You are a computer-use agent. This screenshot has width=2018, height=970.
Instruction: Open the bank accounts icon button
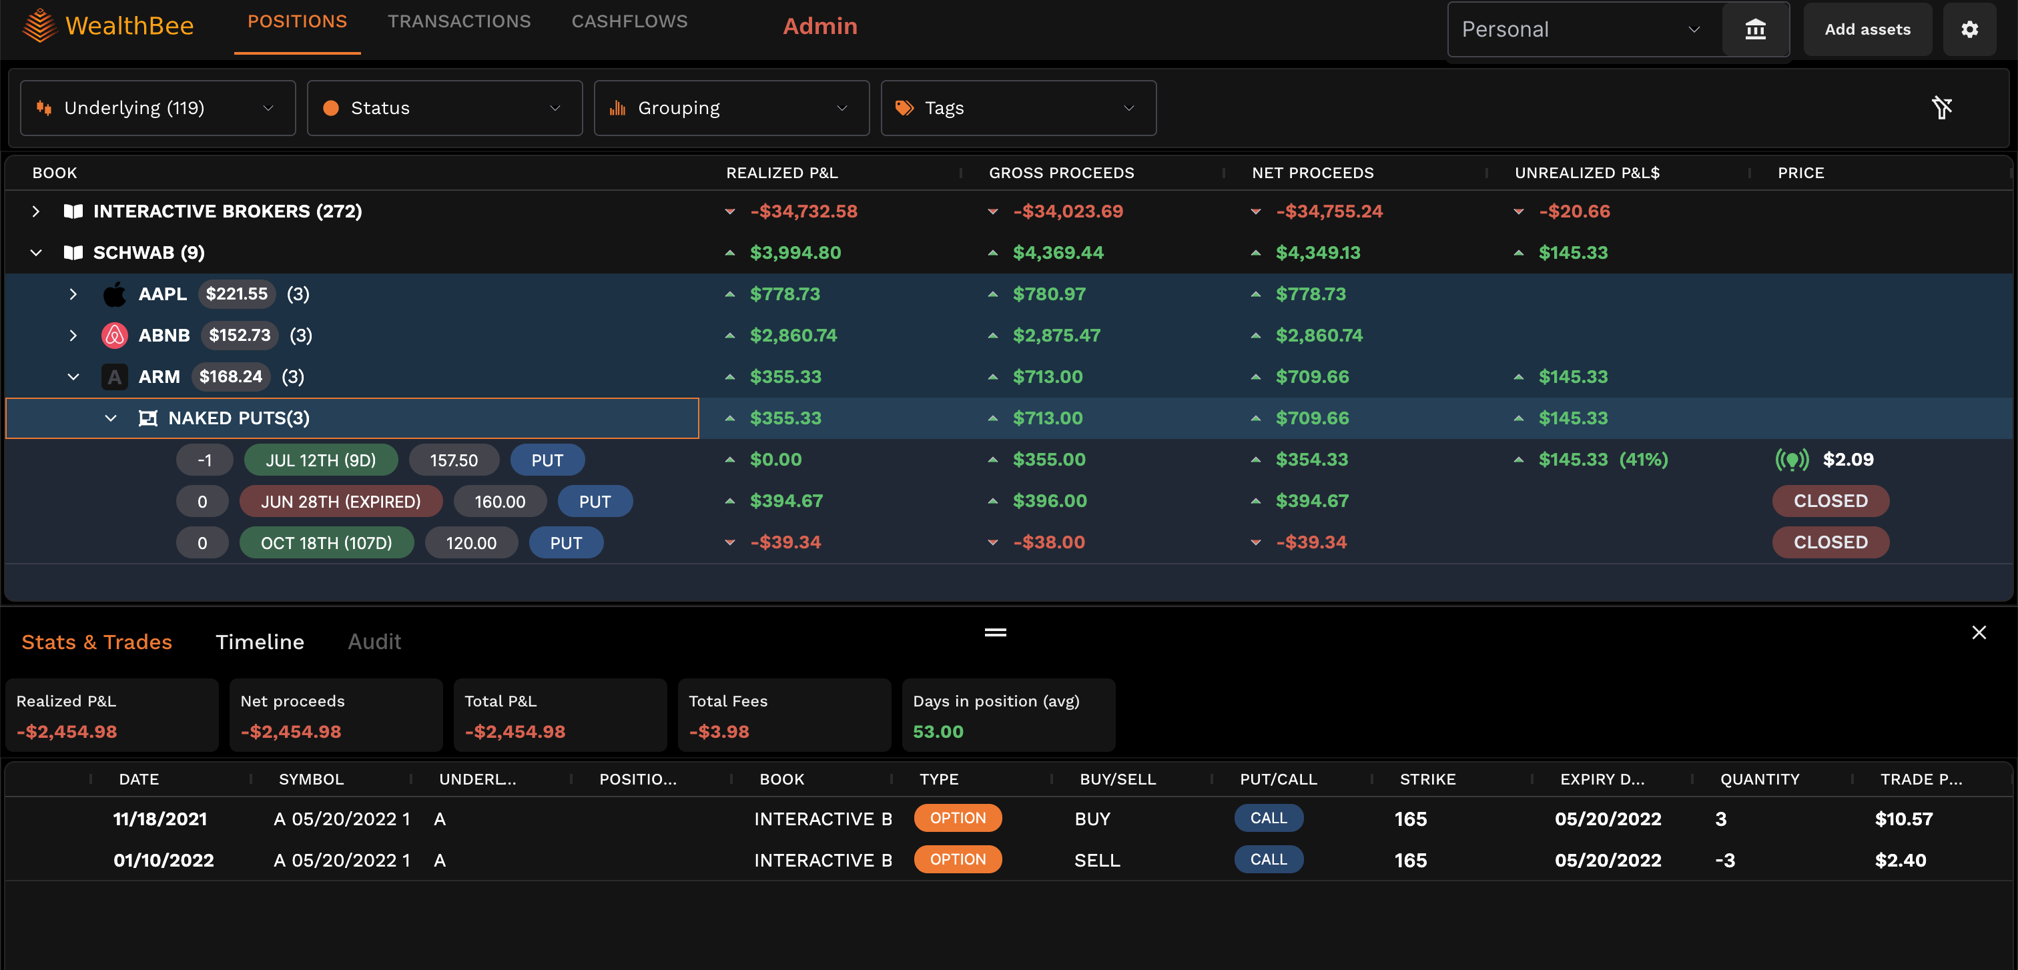(x=1755, y=29)
